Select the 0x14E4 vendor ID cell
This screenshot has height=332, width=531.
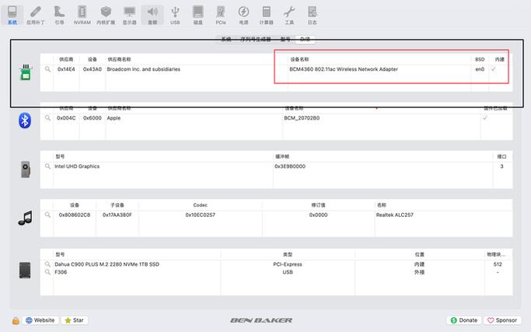[x=66, y=69]
